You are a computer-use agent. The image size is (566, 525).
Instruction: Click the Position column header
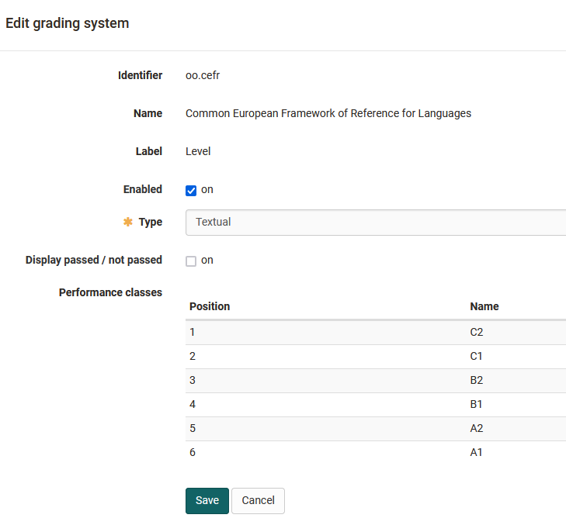tap(210, 306)
